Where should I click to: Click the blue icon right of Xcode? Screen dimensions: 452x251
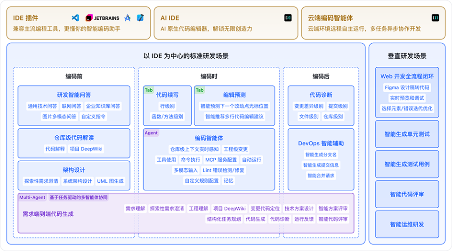point(140,18)
